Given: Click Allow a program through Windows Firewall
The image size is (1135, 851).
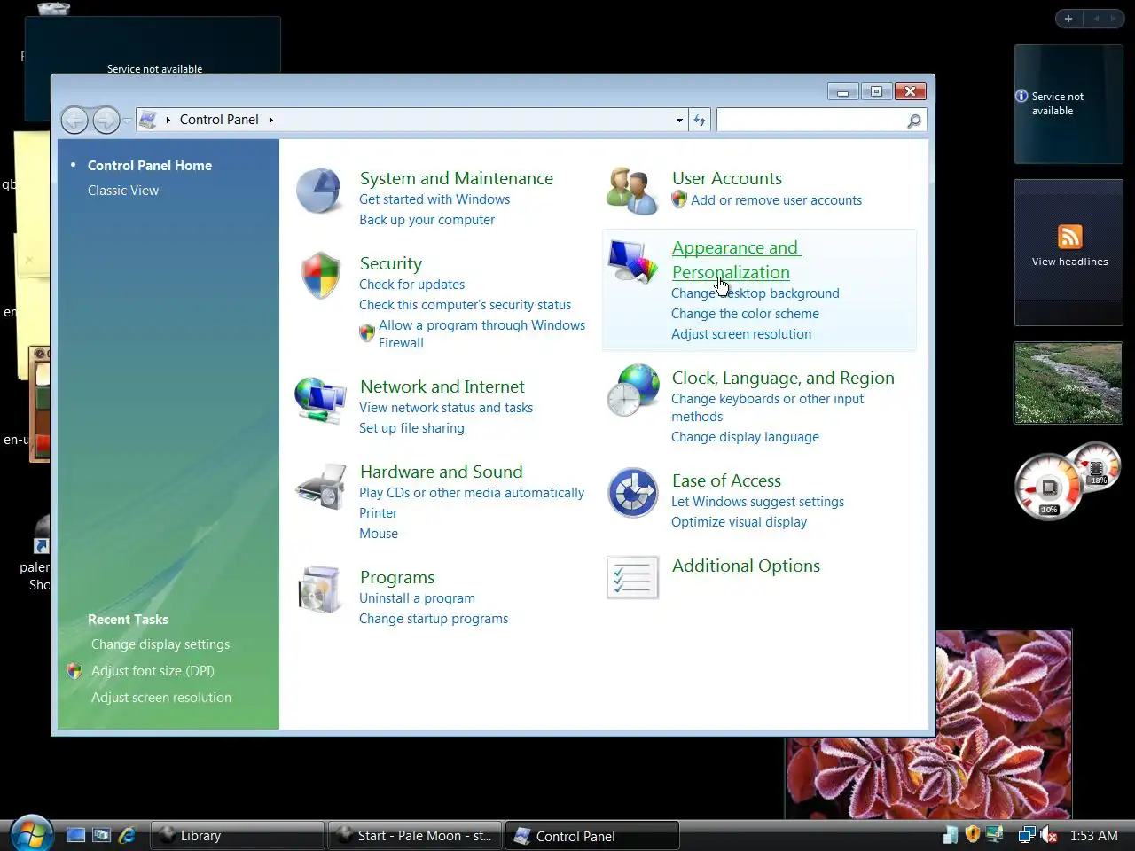Looking at the screenshot, I should pyautogui.click(x=481, y=334).
